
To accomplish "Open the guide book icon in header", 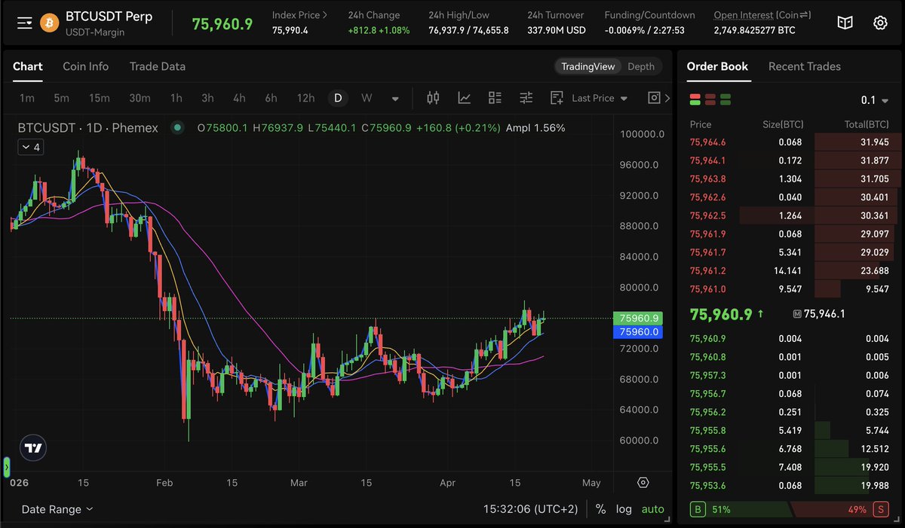I will (845, 23).
